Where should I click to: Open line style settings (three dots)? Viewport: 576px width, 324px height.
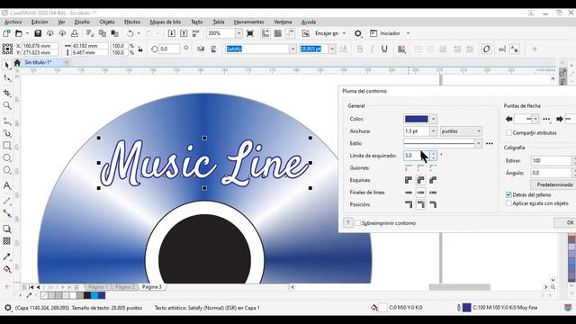pyautogui.click(x=490, y=144)
